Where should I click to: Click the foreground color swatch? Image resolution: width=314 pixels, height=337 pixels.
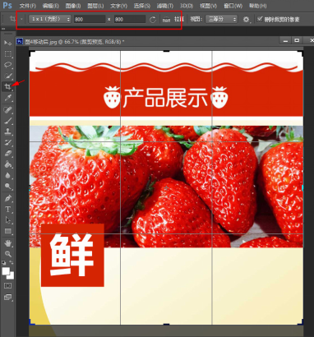click(6, 271)
